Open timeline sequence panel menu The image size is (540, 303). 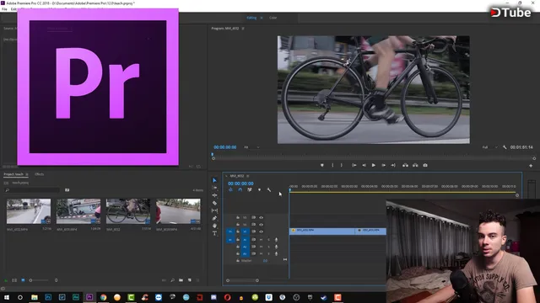click(247, 176)
